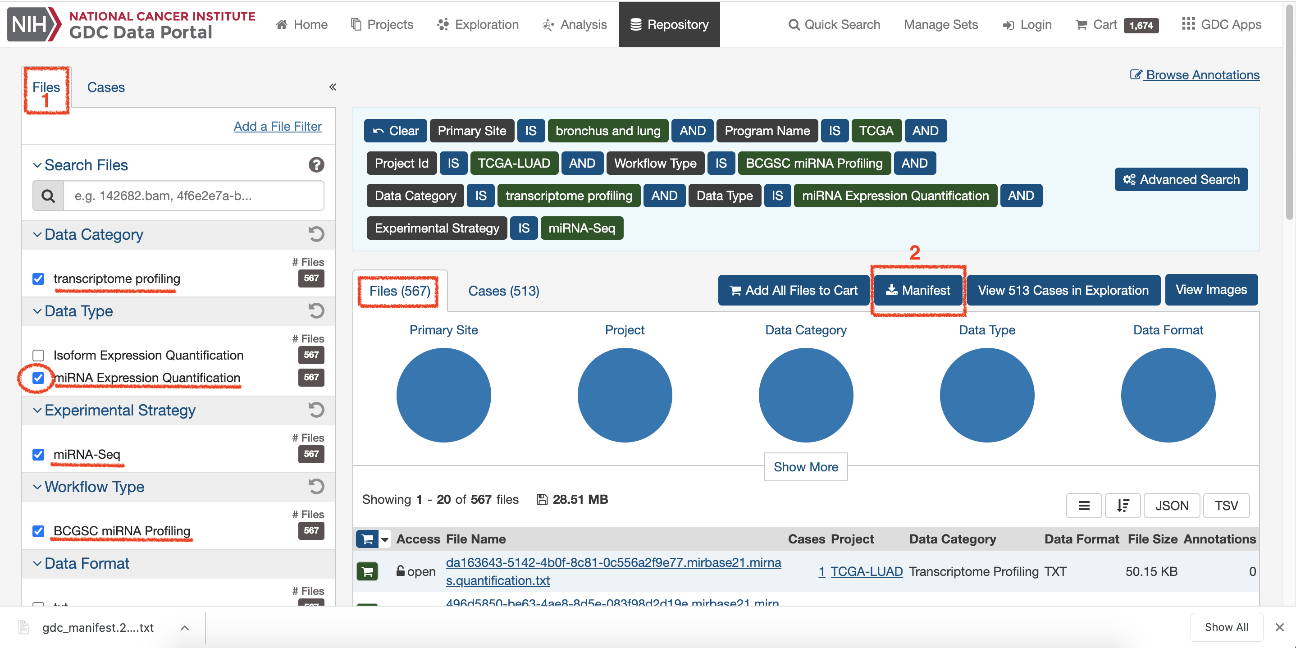Reset the Data Type facet
The height and width of the screenshot is (648, 1296).
pyautogui.click(x=316, y=310)
